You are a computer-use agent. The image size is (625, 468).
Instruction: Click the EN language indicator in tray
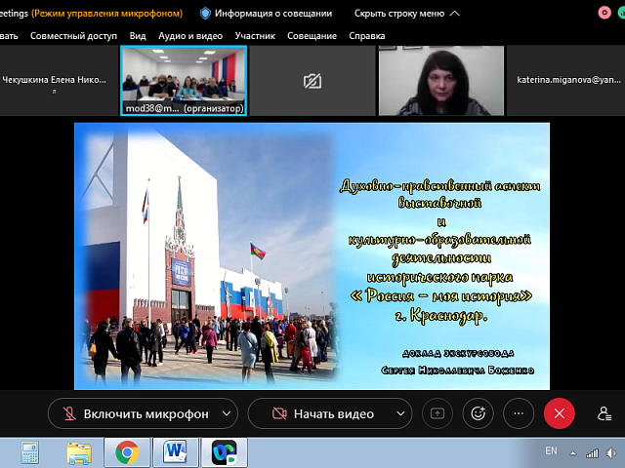pyautogui.click(x=551, y=451)
